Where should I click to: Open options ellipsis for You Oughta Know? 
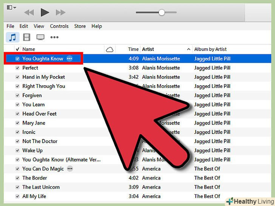(x=70, y=58)
